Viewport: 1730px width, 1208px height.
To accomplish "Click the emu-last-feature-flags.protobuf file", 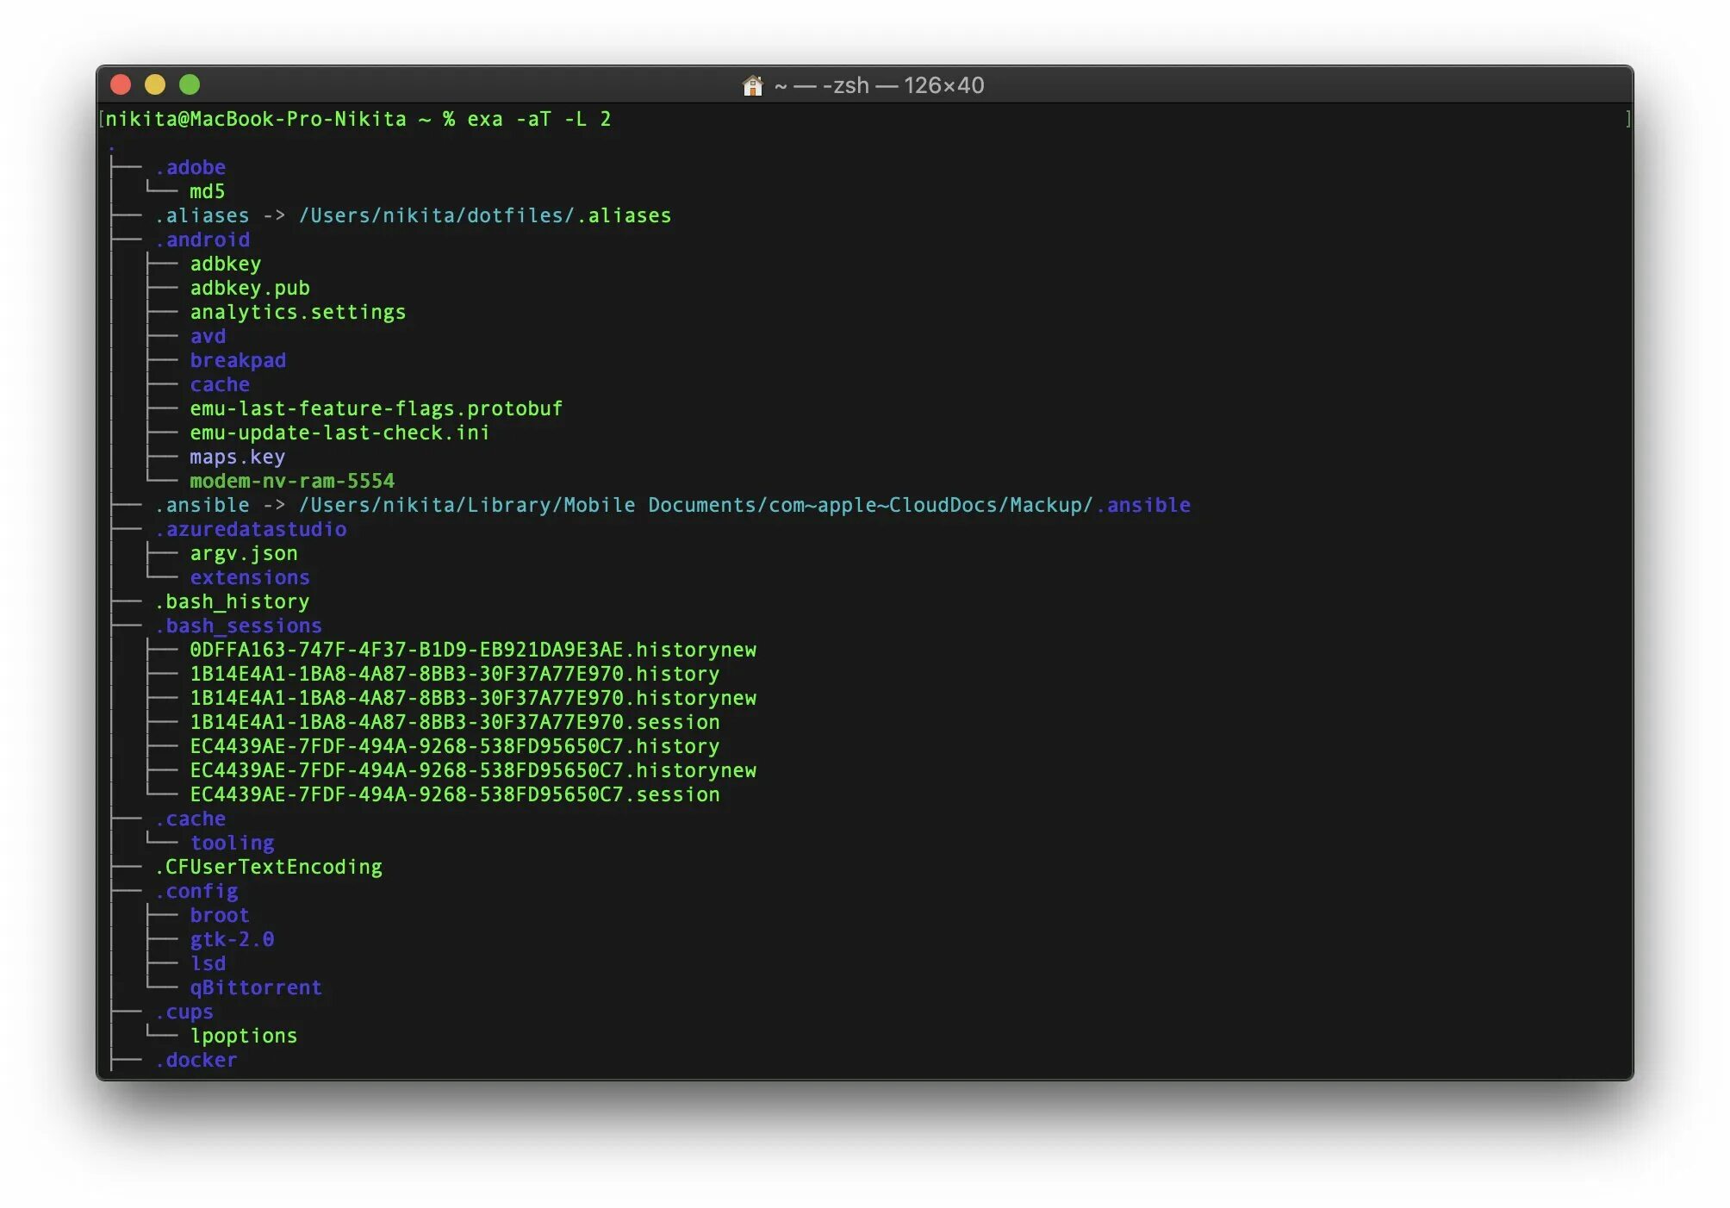I will coord(376,408).
